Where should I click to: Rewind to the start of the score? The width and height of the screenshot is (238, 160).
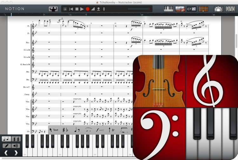(71, 9)
